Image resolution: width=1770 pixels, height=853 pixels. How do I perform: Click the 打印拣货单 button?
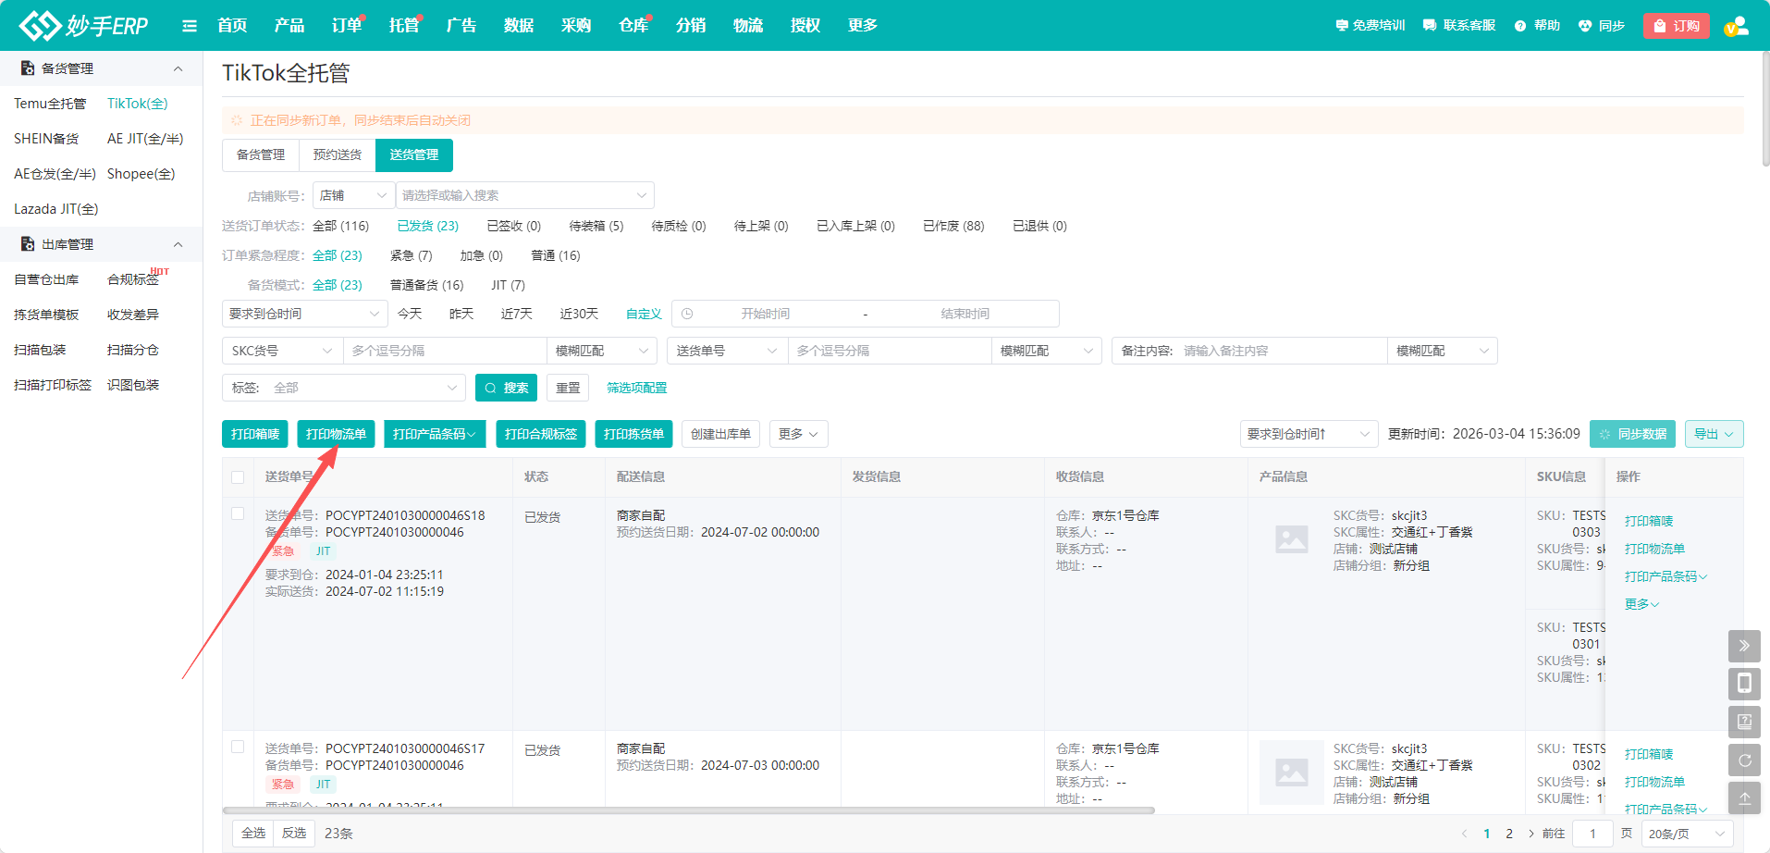633,434
